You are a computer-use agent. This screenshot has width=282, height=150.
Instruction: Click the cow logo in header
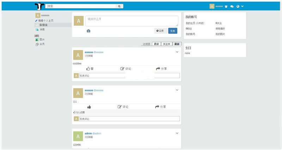tap(39, 6)
